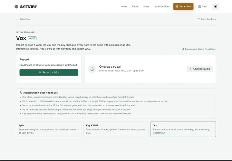Open the Shop menu item
Viewport: 232px width, 161px height.
[146, 6]
